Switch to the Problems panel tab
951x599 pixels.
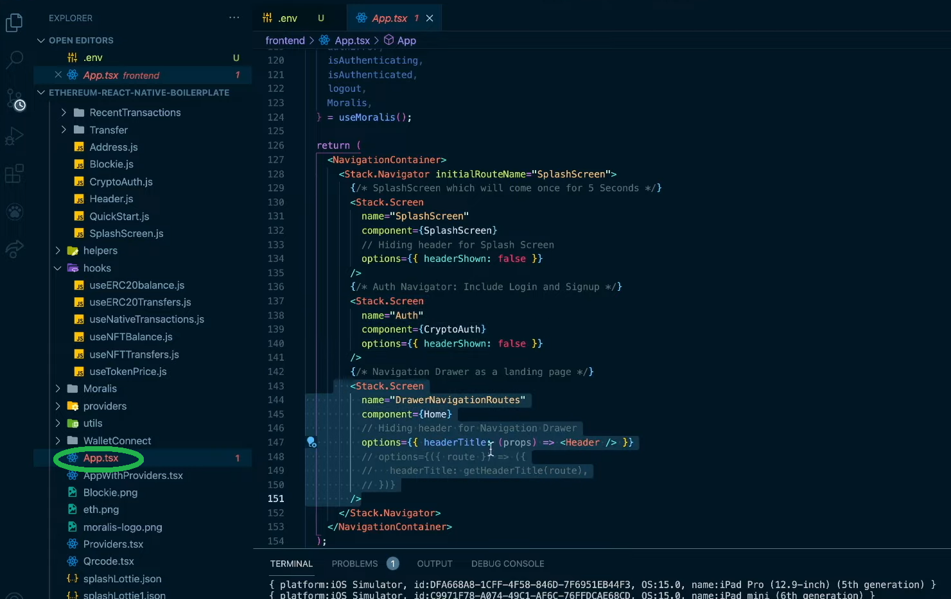pos(354,564)
